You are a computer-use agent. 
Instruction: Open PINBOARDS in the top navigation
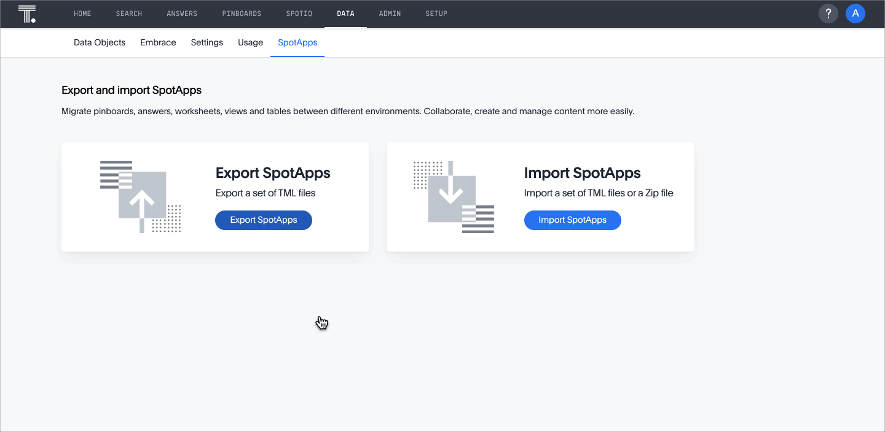click(x=242, y=13)
